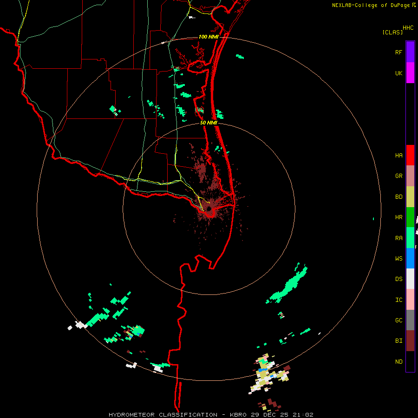
Task: Click the RA light green legend swatch
Action: [410, 238]
